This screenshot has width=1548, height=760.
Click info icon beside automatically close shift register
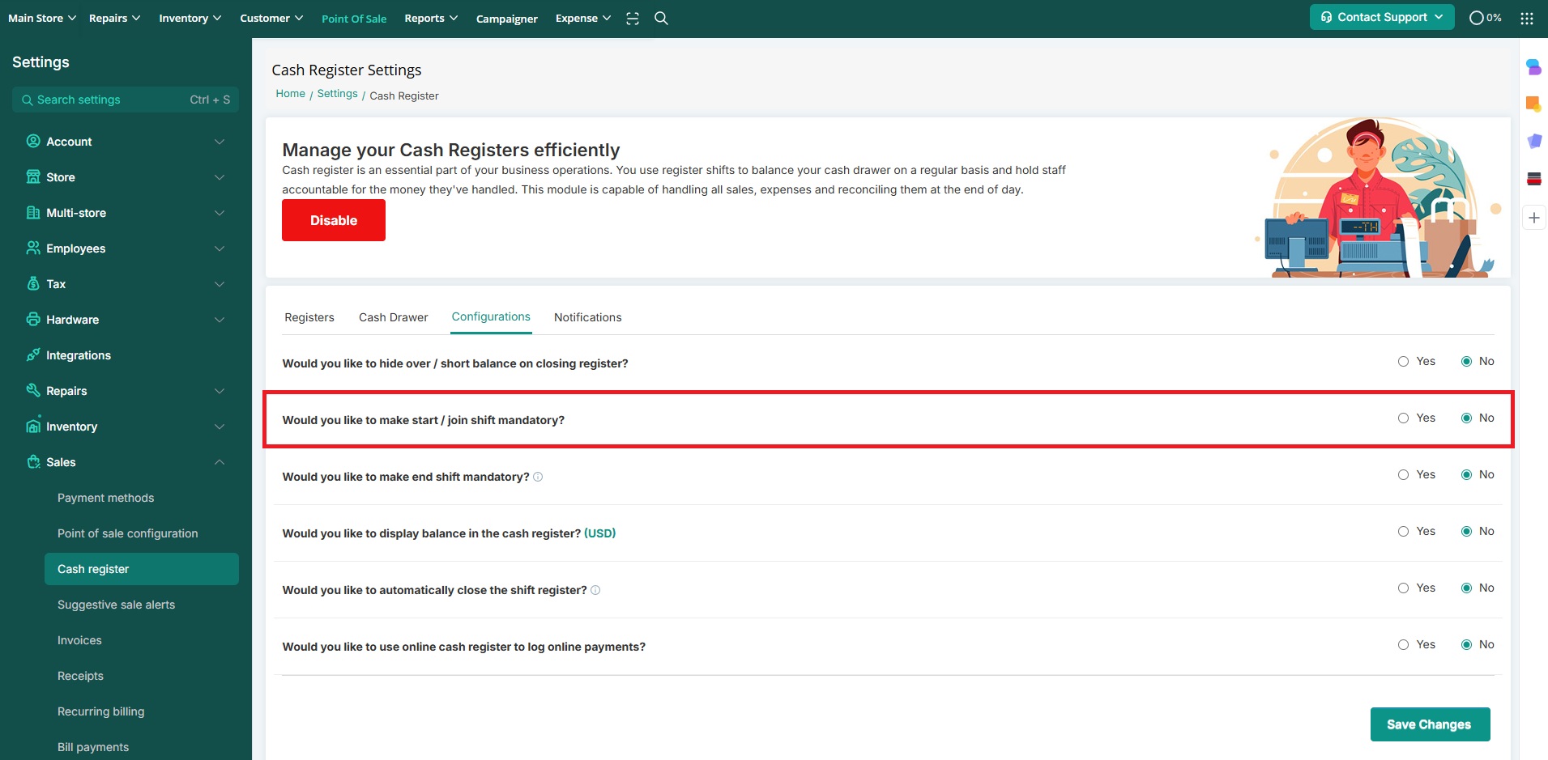coord(595,590)
